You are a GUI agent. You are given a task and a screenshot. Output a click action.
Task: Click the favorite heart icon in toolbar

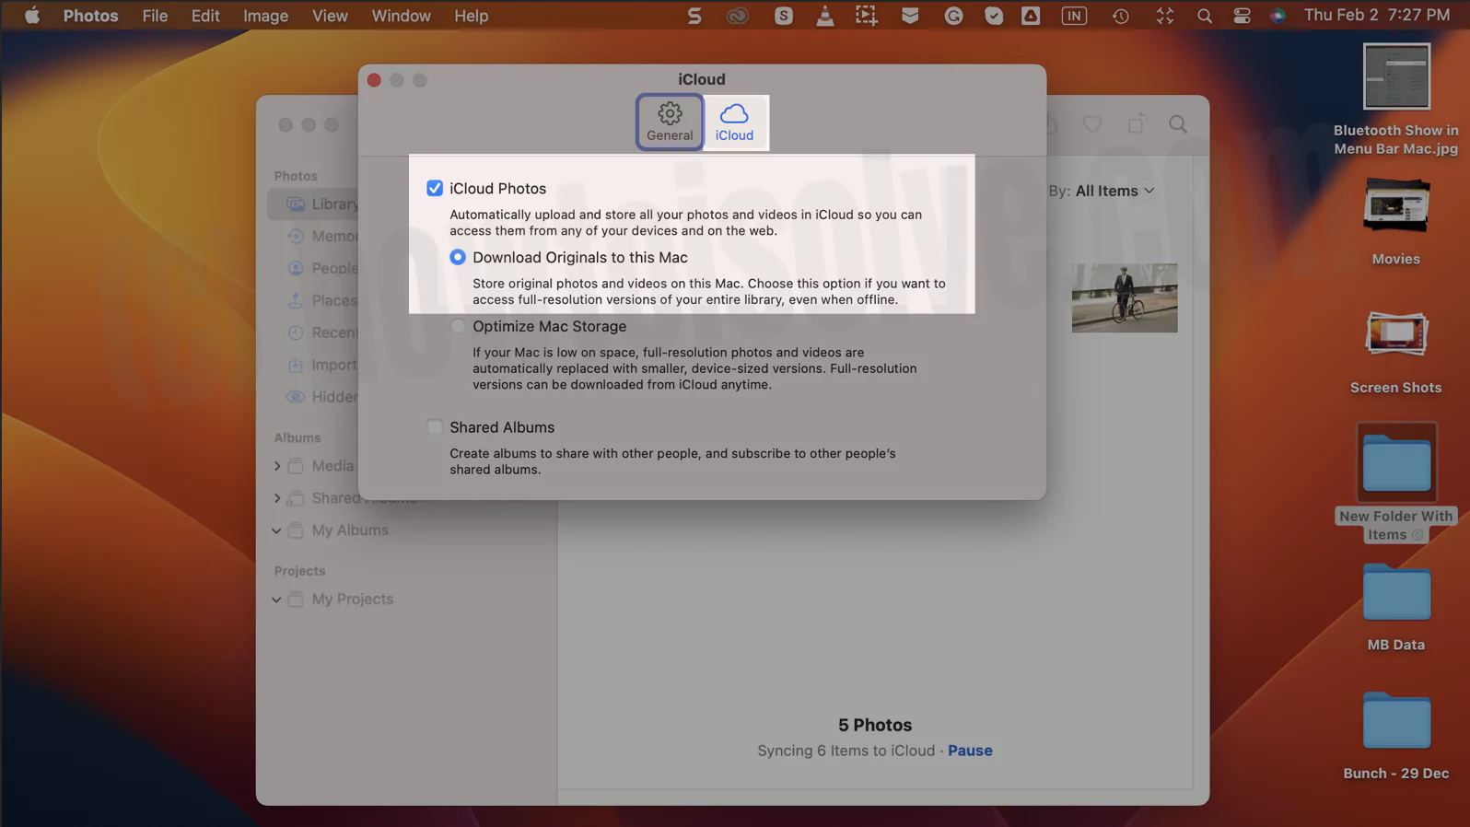(x=1092, y=124)
